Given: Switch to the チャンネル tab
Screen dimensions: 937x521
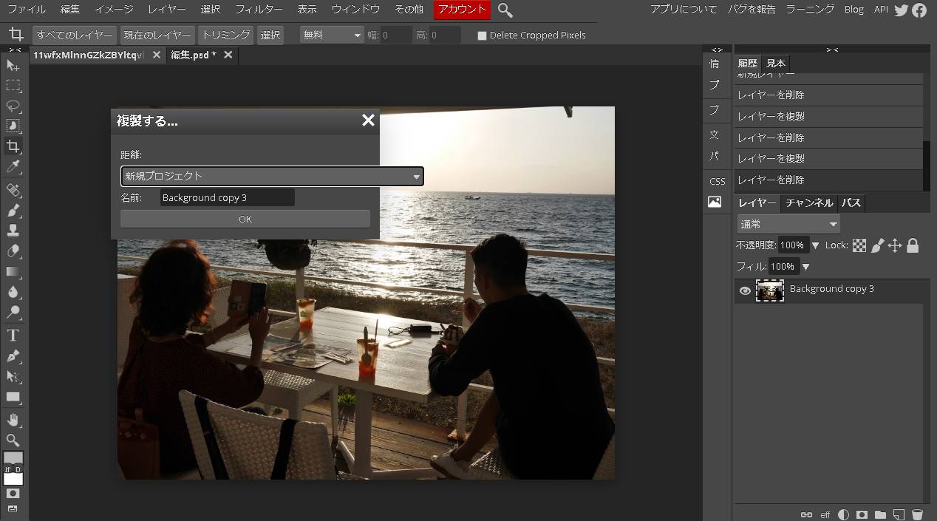Looking at the screenshot, I should point(808,202).
